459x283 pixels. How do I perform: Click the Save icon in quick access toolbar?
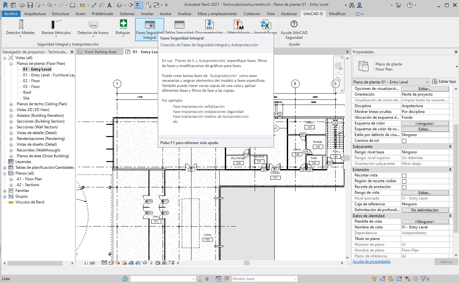pyautogui.click(x=30, y=5)
